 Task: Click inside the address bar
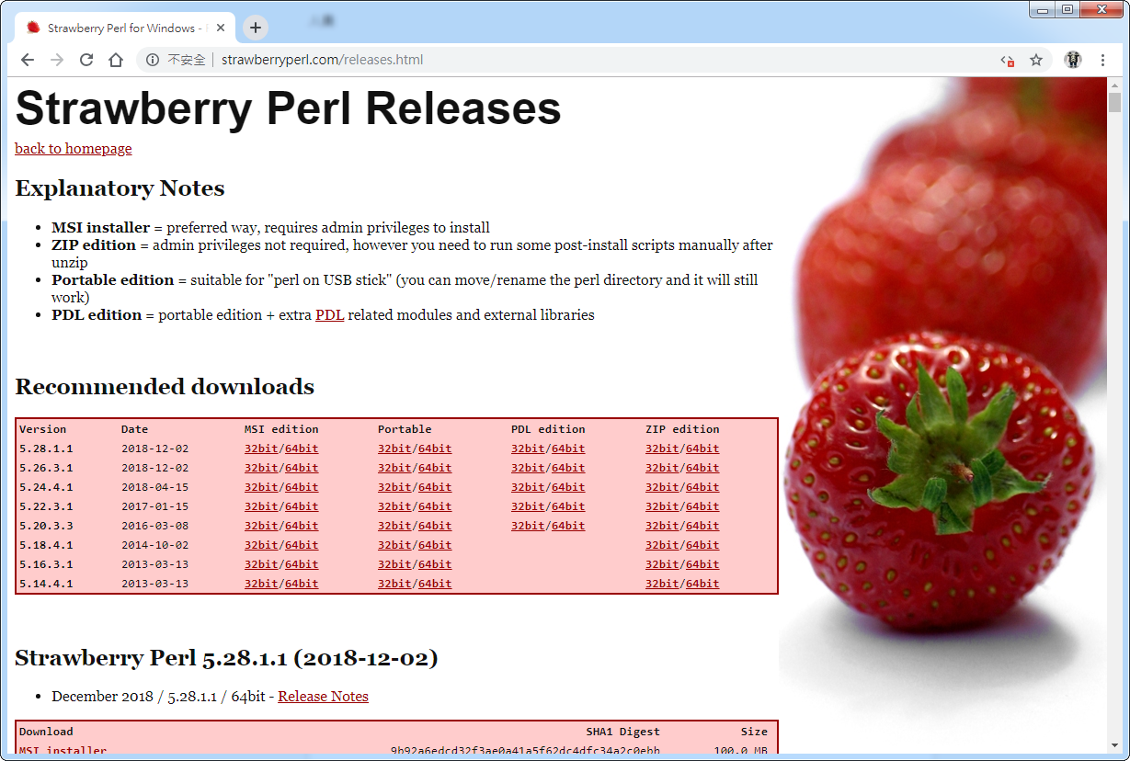click(x=368, y=59)
